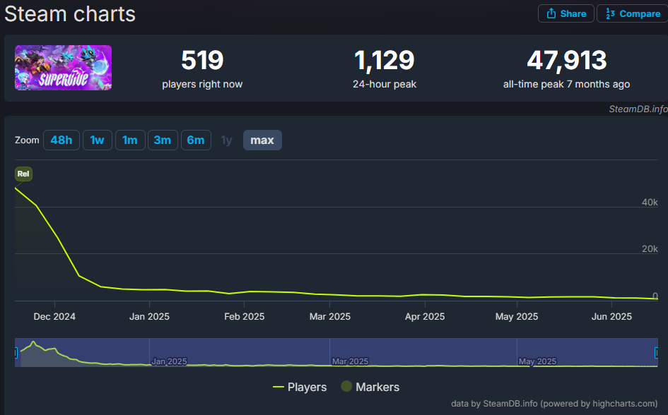Select the 1w zoom range
Image resolution: width=668 pixels, height=415 pixels.
[97, 140]
